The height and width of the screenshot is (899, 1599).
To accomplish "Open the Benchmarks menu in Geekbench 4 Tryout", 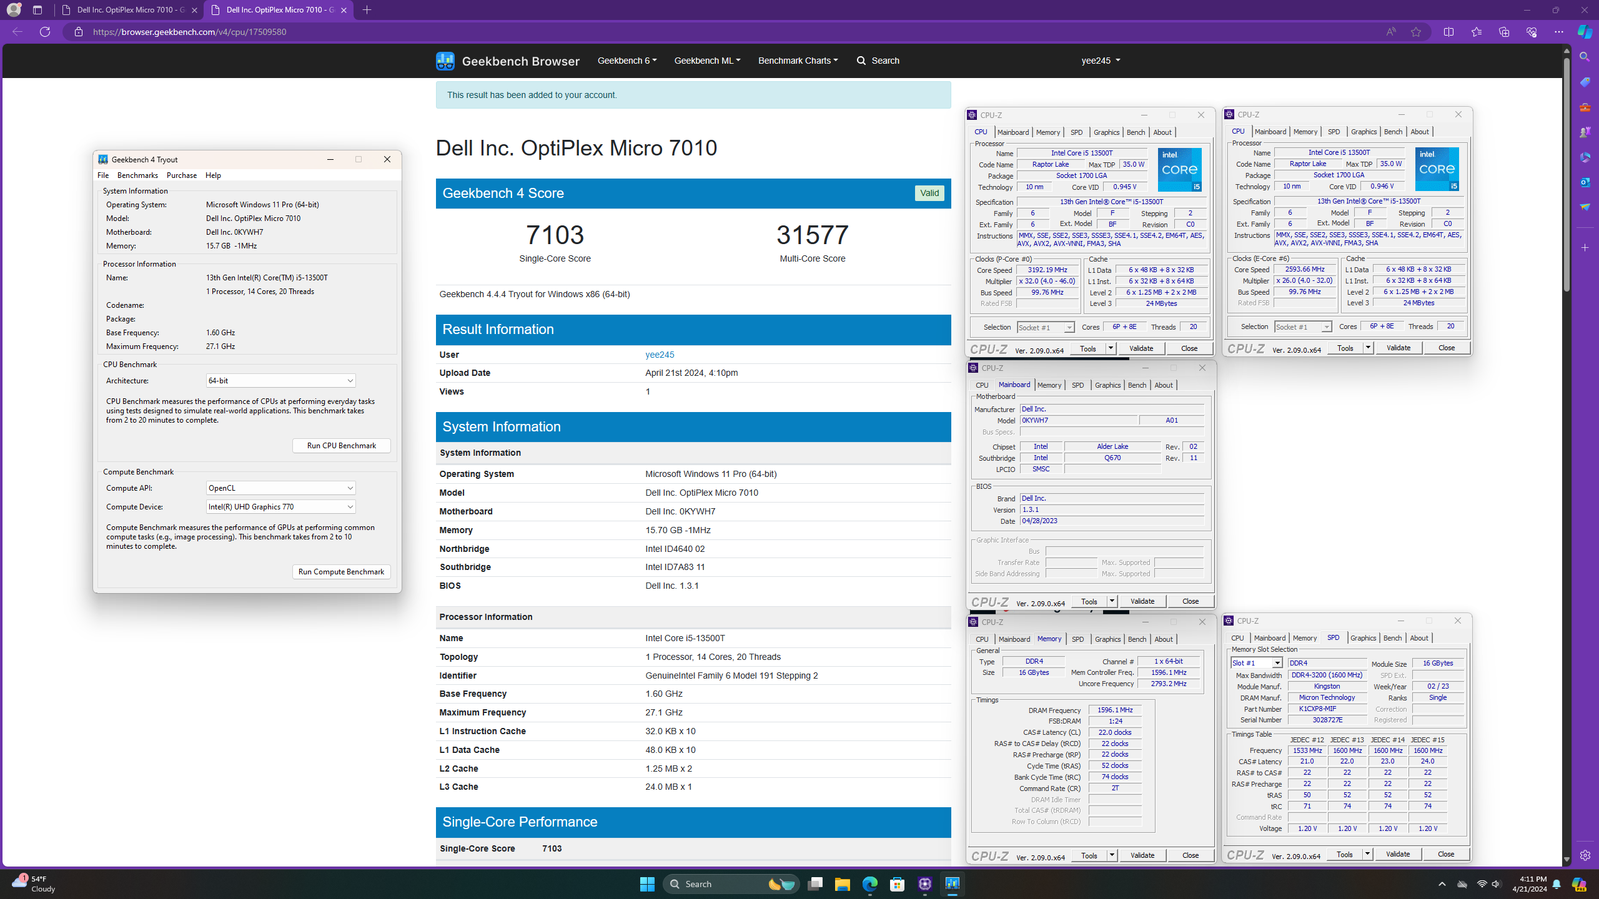I will click(x=137, y=175).
